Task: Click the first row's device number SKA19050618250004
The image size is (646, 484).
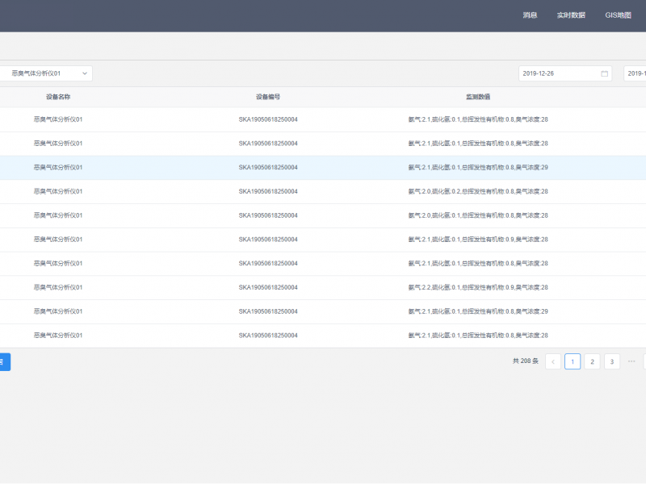Action: click(268, 119)
